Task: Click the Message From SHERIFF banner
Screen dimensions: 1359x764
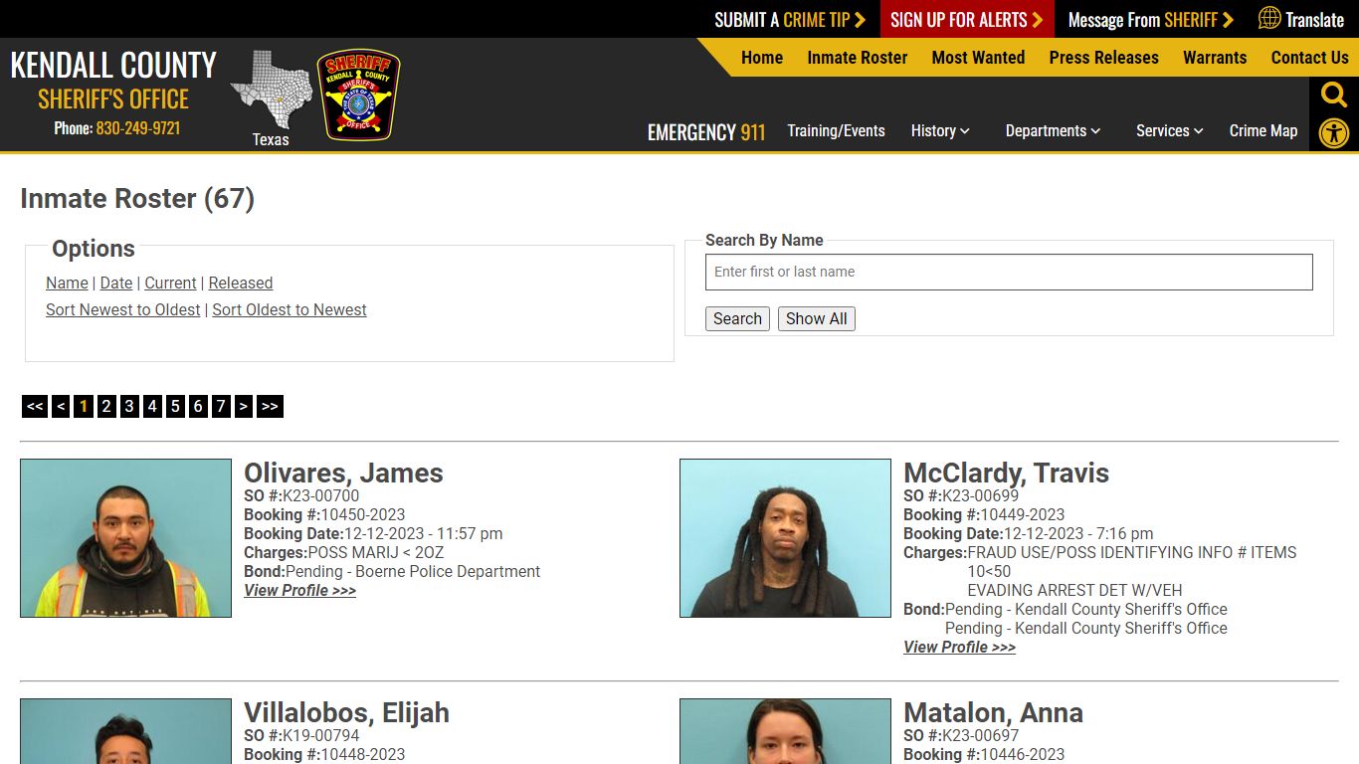Action: pos(1148,19)
